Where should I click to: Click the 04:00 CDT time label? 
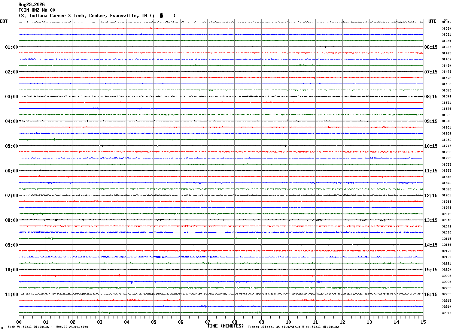pos(12,121)
